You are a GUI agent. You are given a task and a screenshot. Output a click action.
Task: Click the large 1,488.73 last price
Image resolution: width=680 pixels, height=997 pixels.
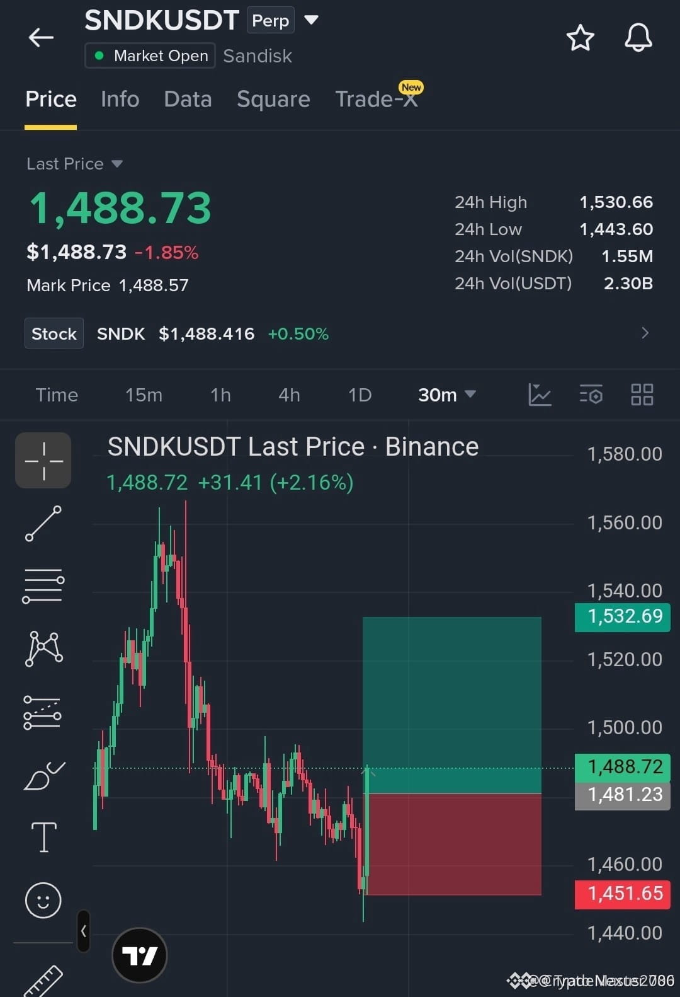(120, 209)
